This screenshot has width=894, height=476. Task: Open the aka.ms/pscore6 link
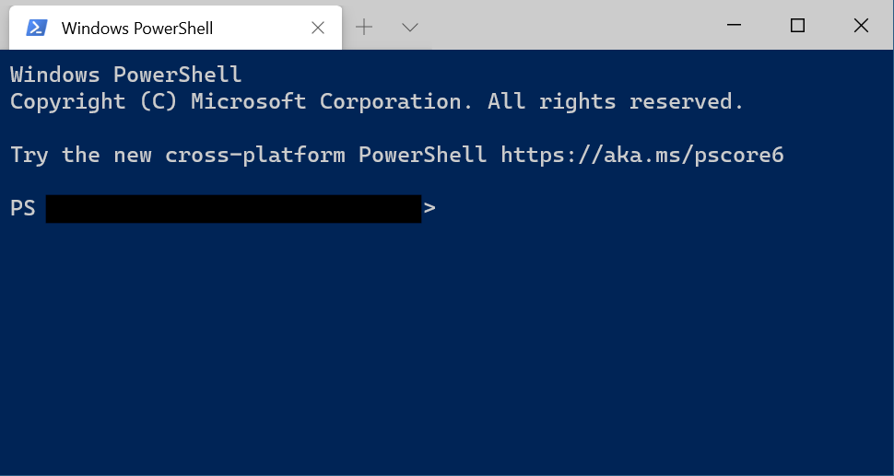641,155
